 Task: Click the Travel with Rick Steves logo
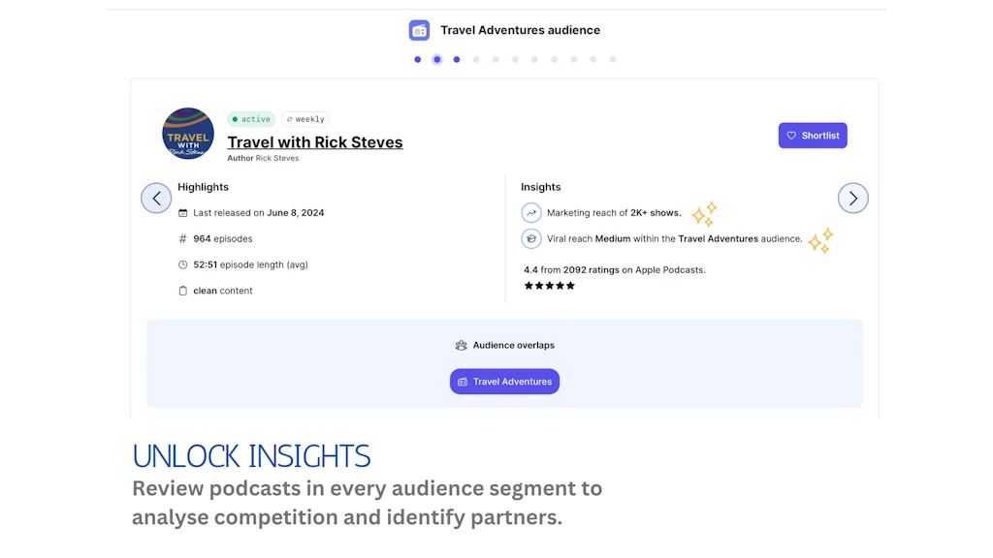point(188,134)
